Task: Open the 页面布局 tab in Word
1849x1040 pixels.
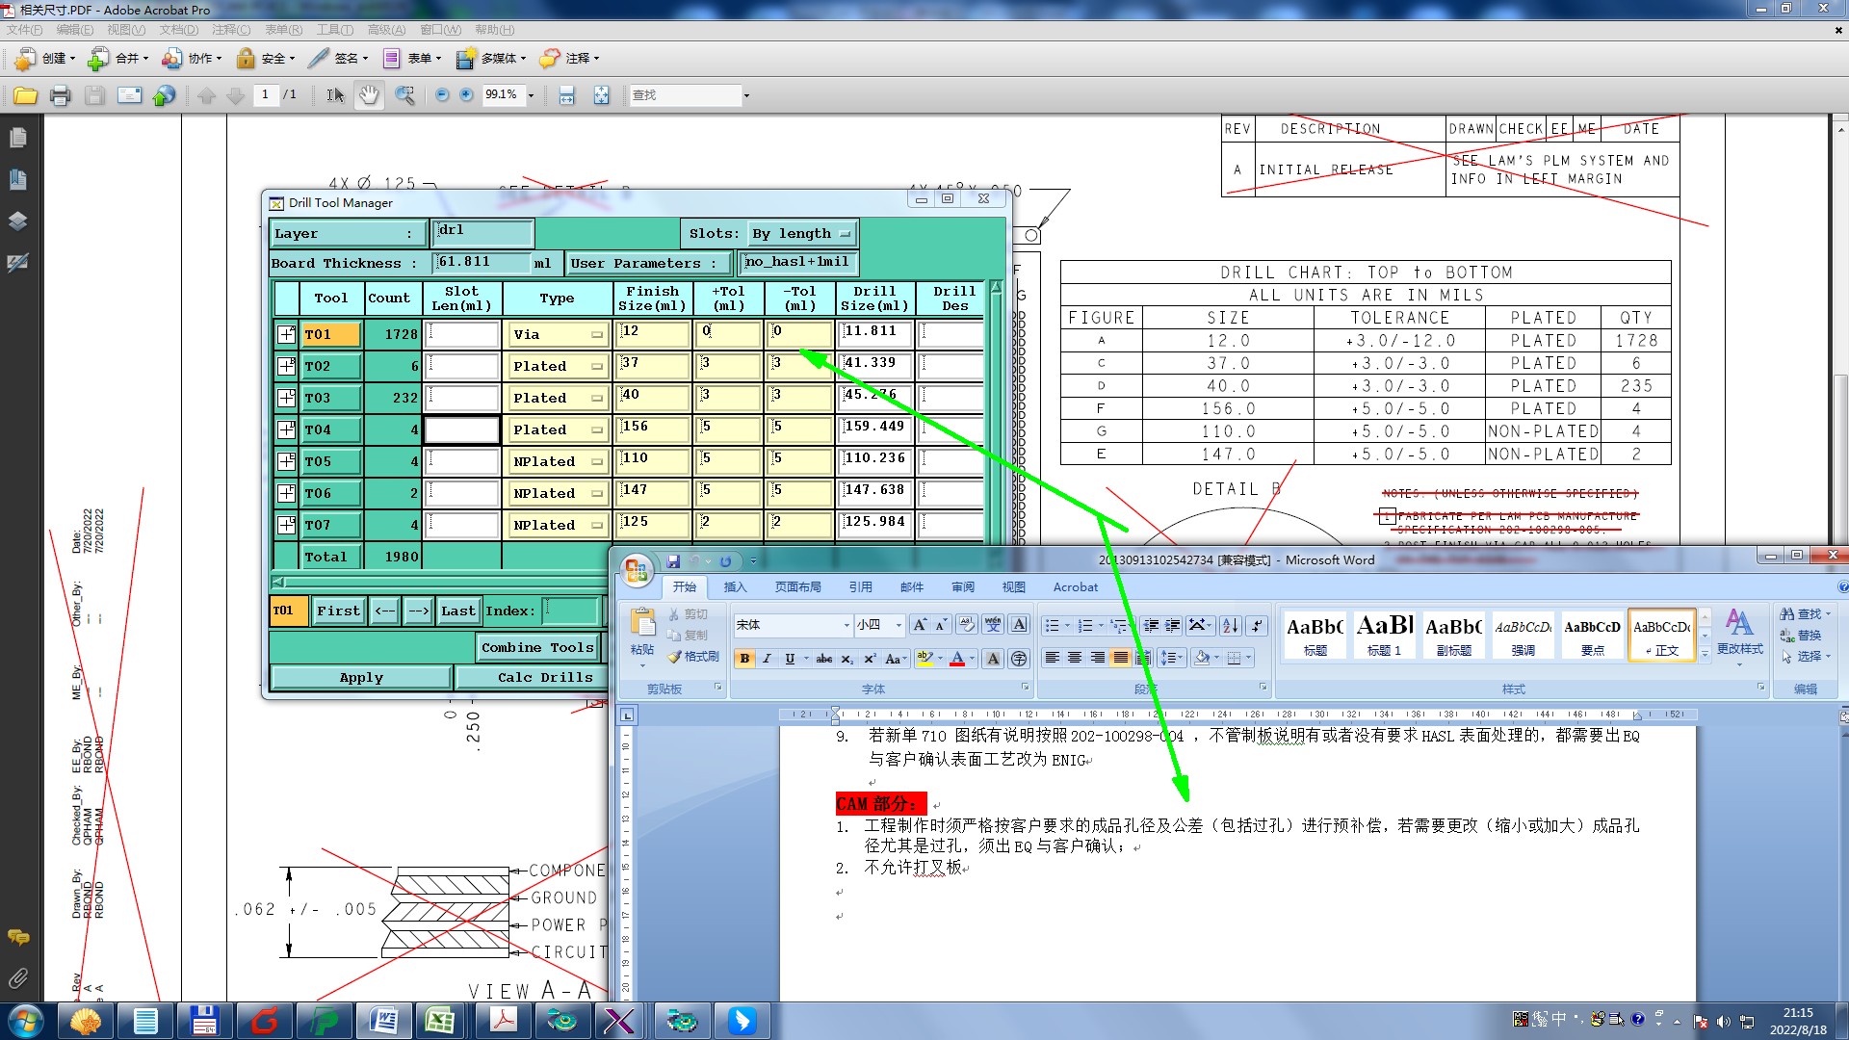Action: point(797,586)
